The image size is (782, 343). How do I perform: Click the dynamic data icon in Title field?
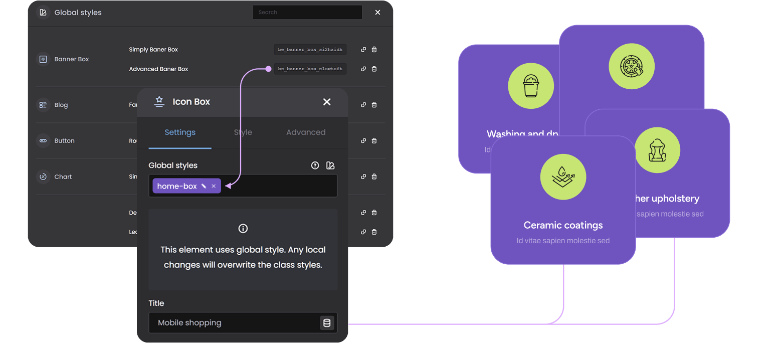(x=327, y=323)
